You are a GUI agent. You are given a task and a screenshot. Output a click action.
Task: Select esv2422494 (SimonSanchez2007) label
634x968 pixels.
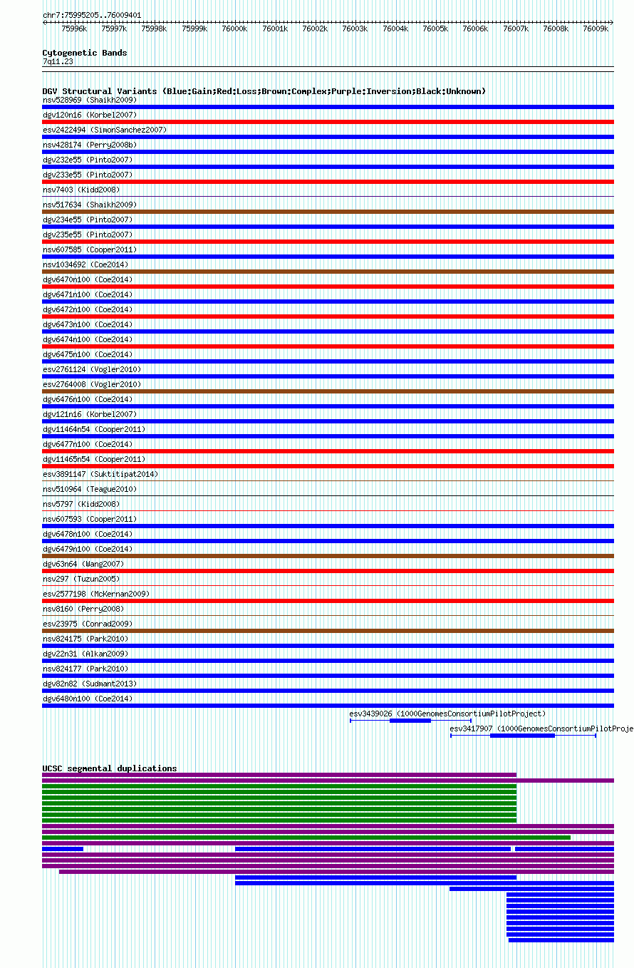click(x=105, y=130)
